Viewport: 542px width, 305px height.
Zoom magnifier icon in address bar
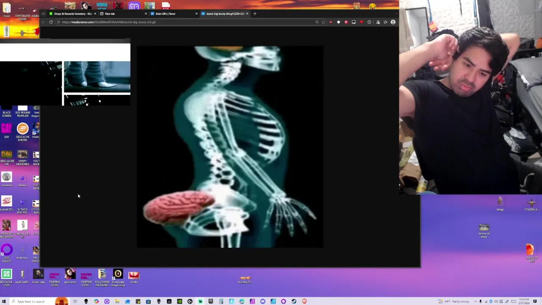(317, 22)
